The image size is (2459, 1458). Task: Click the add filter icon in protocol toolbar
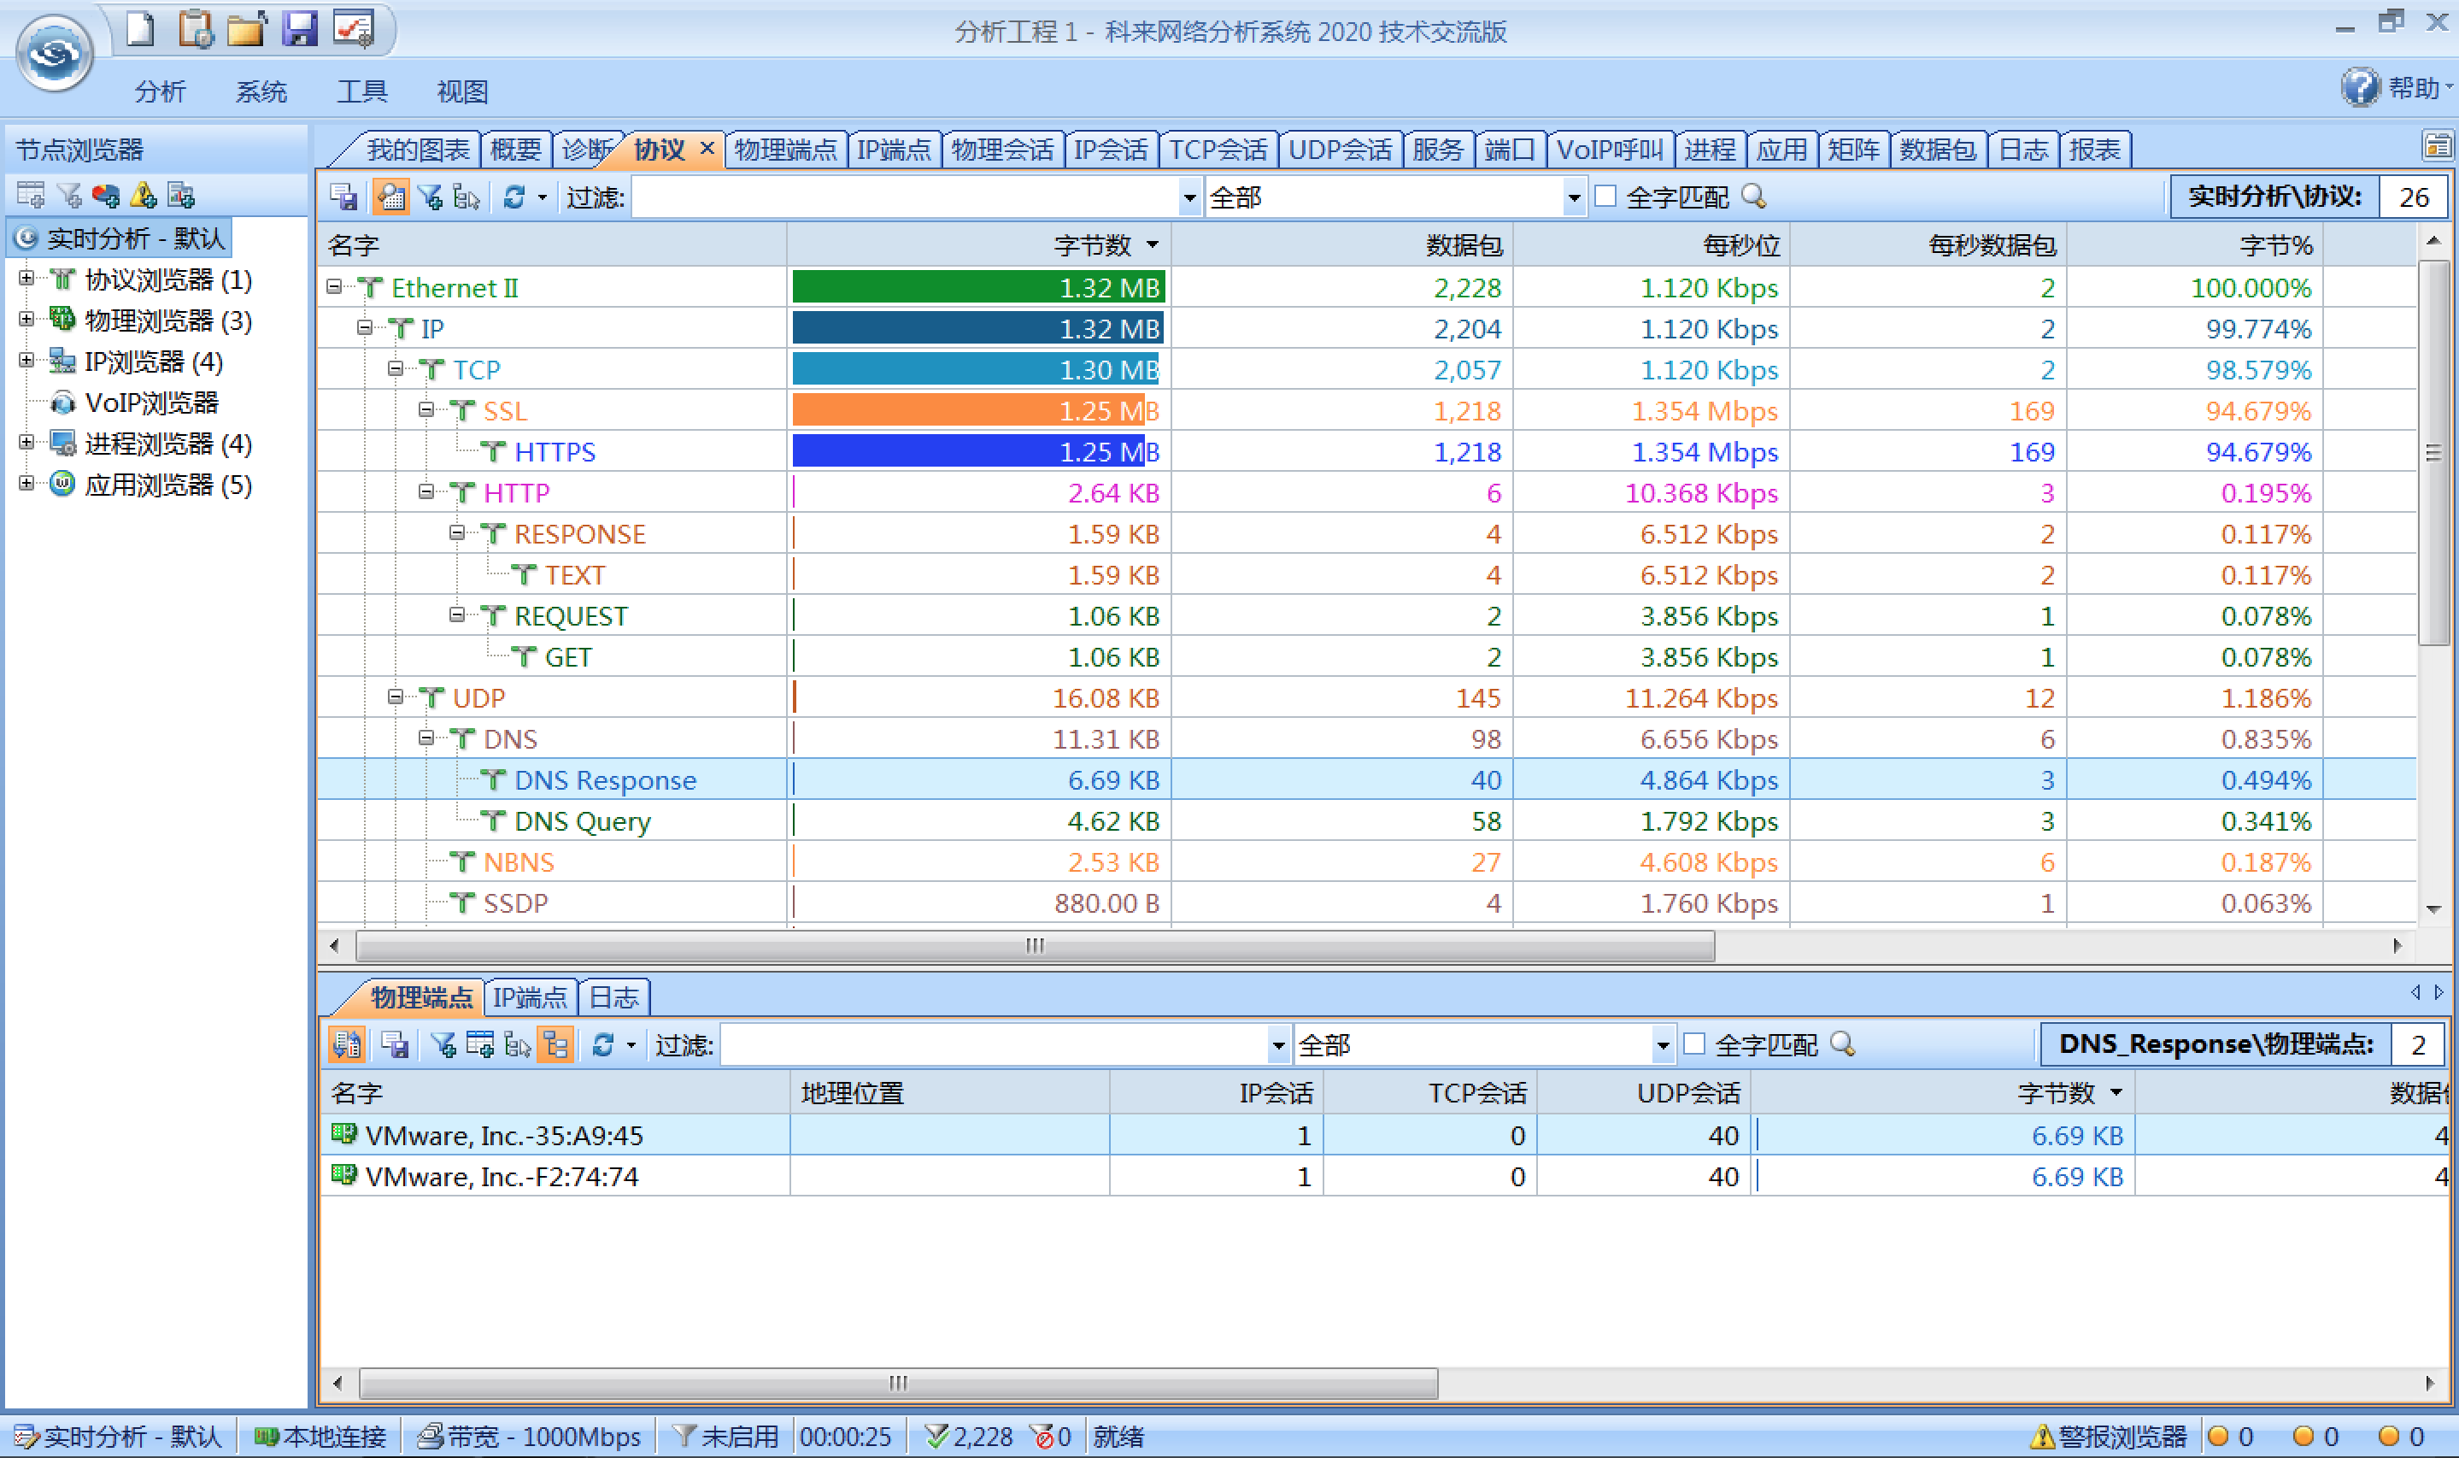430,197
